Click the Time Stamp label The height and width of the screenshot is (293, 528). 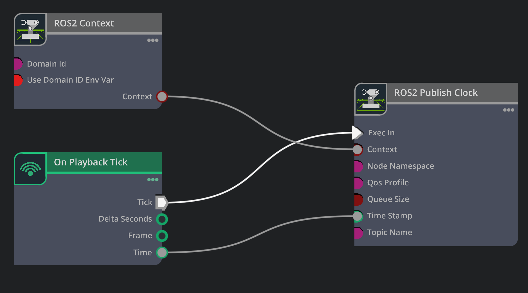tap(390, 216)
